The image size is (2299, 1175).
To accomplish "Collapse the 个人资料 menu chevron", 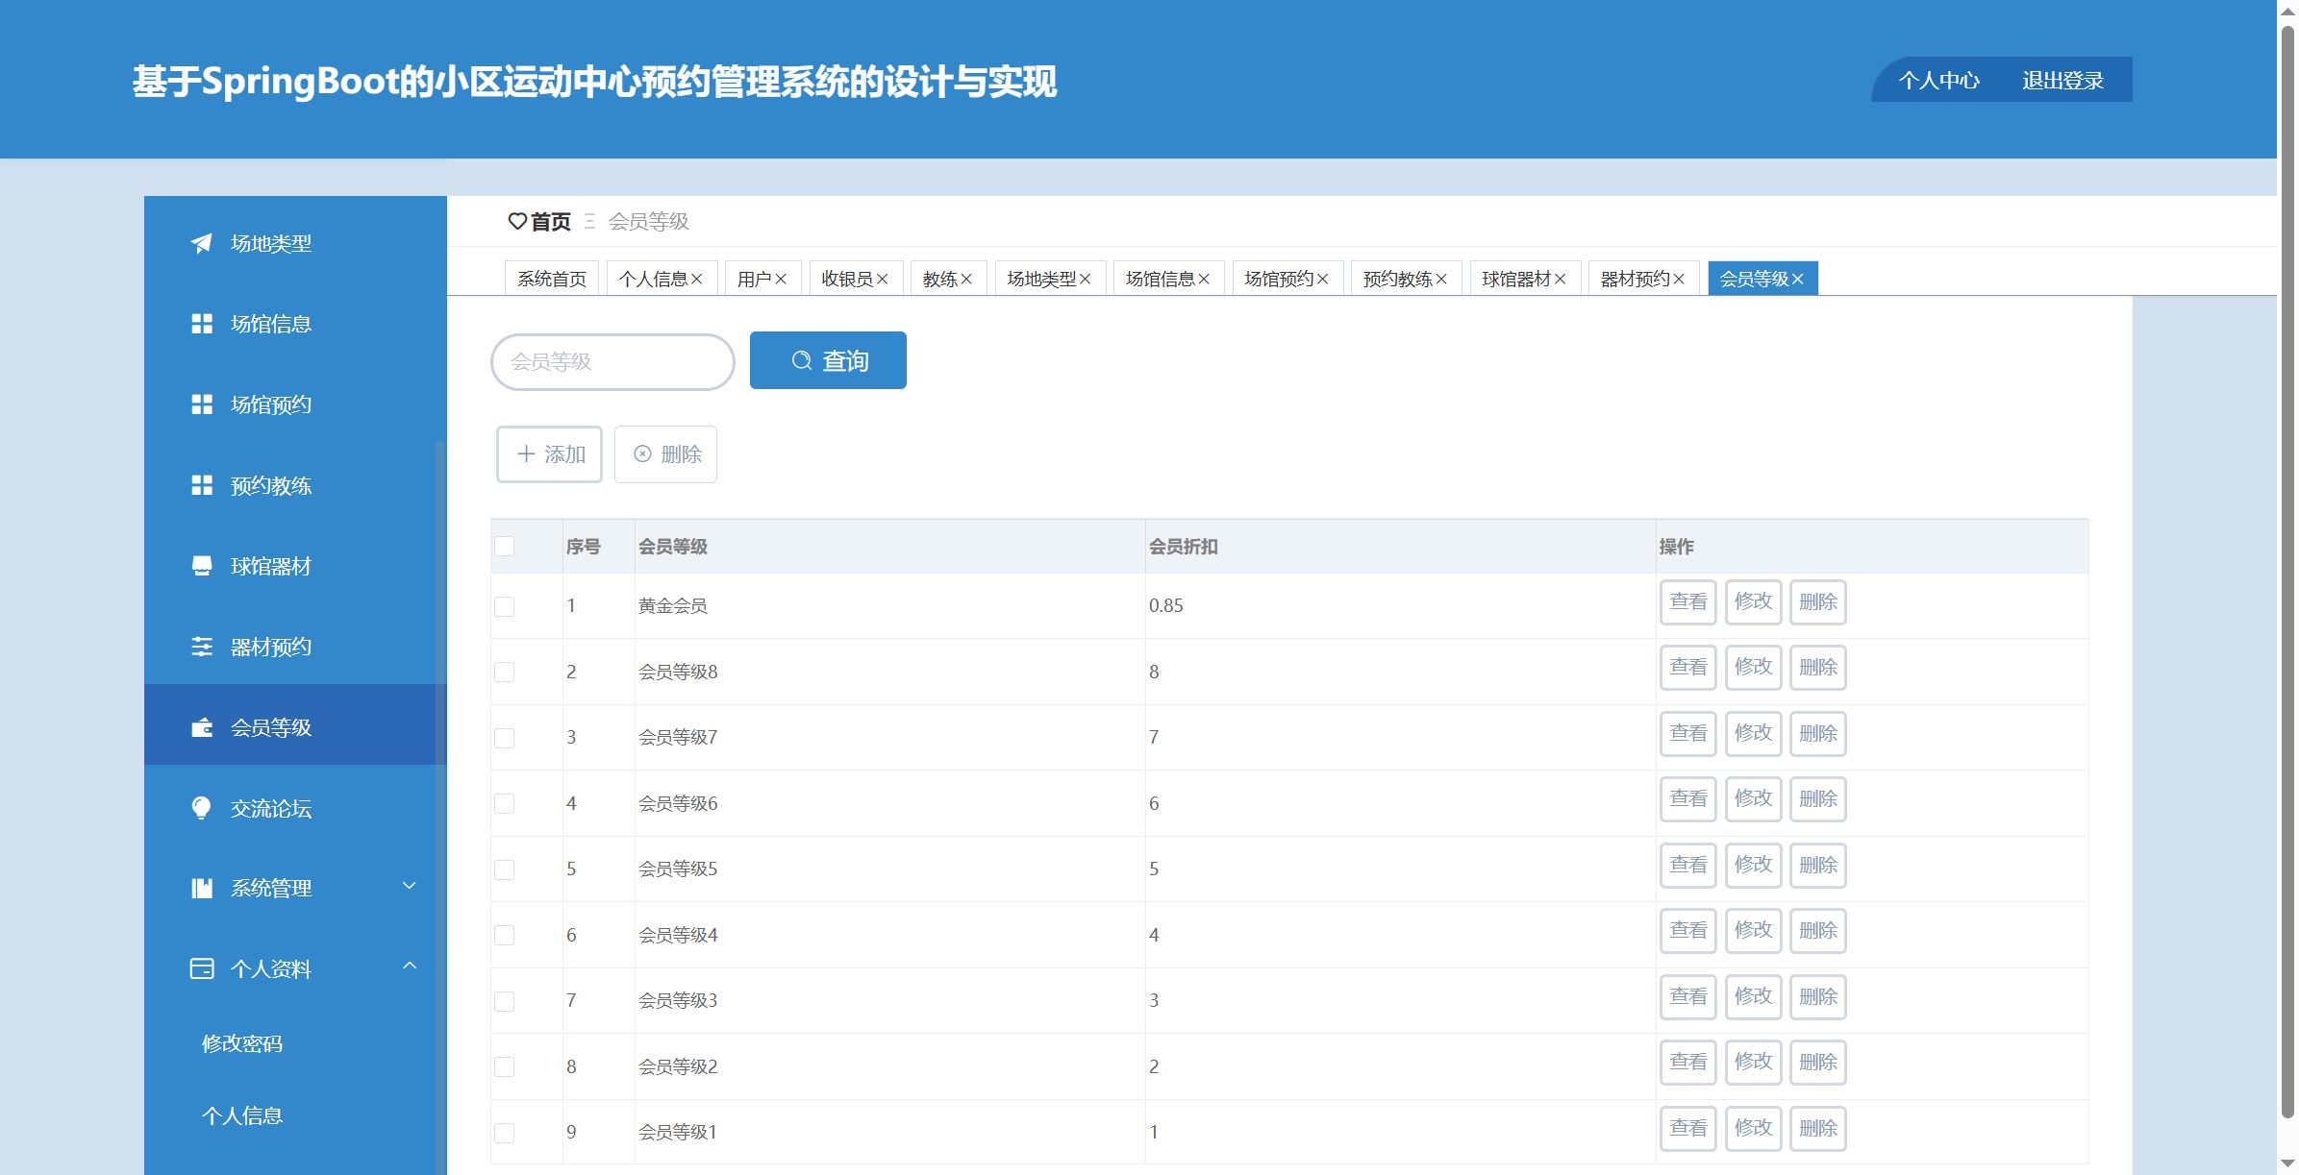I will tap(409, 966).
